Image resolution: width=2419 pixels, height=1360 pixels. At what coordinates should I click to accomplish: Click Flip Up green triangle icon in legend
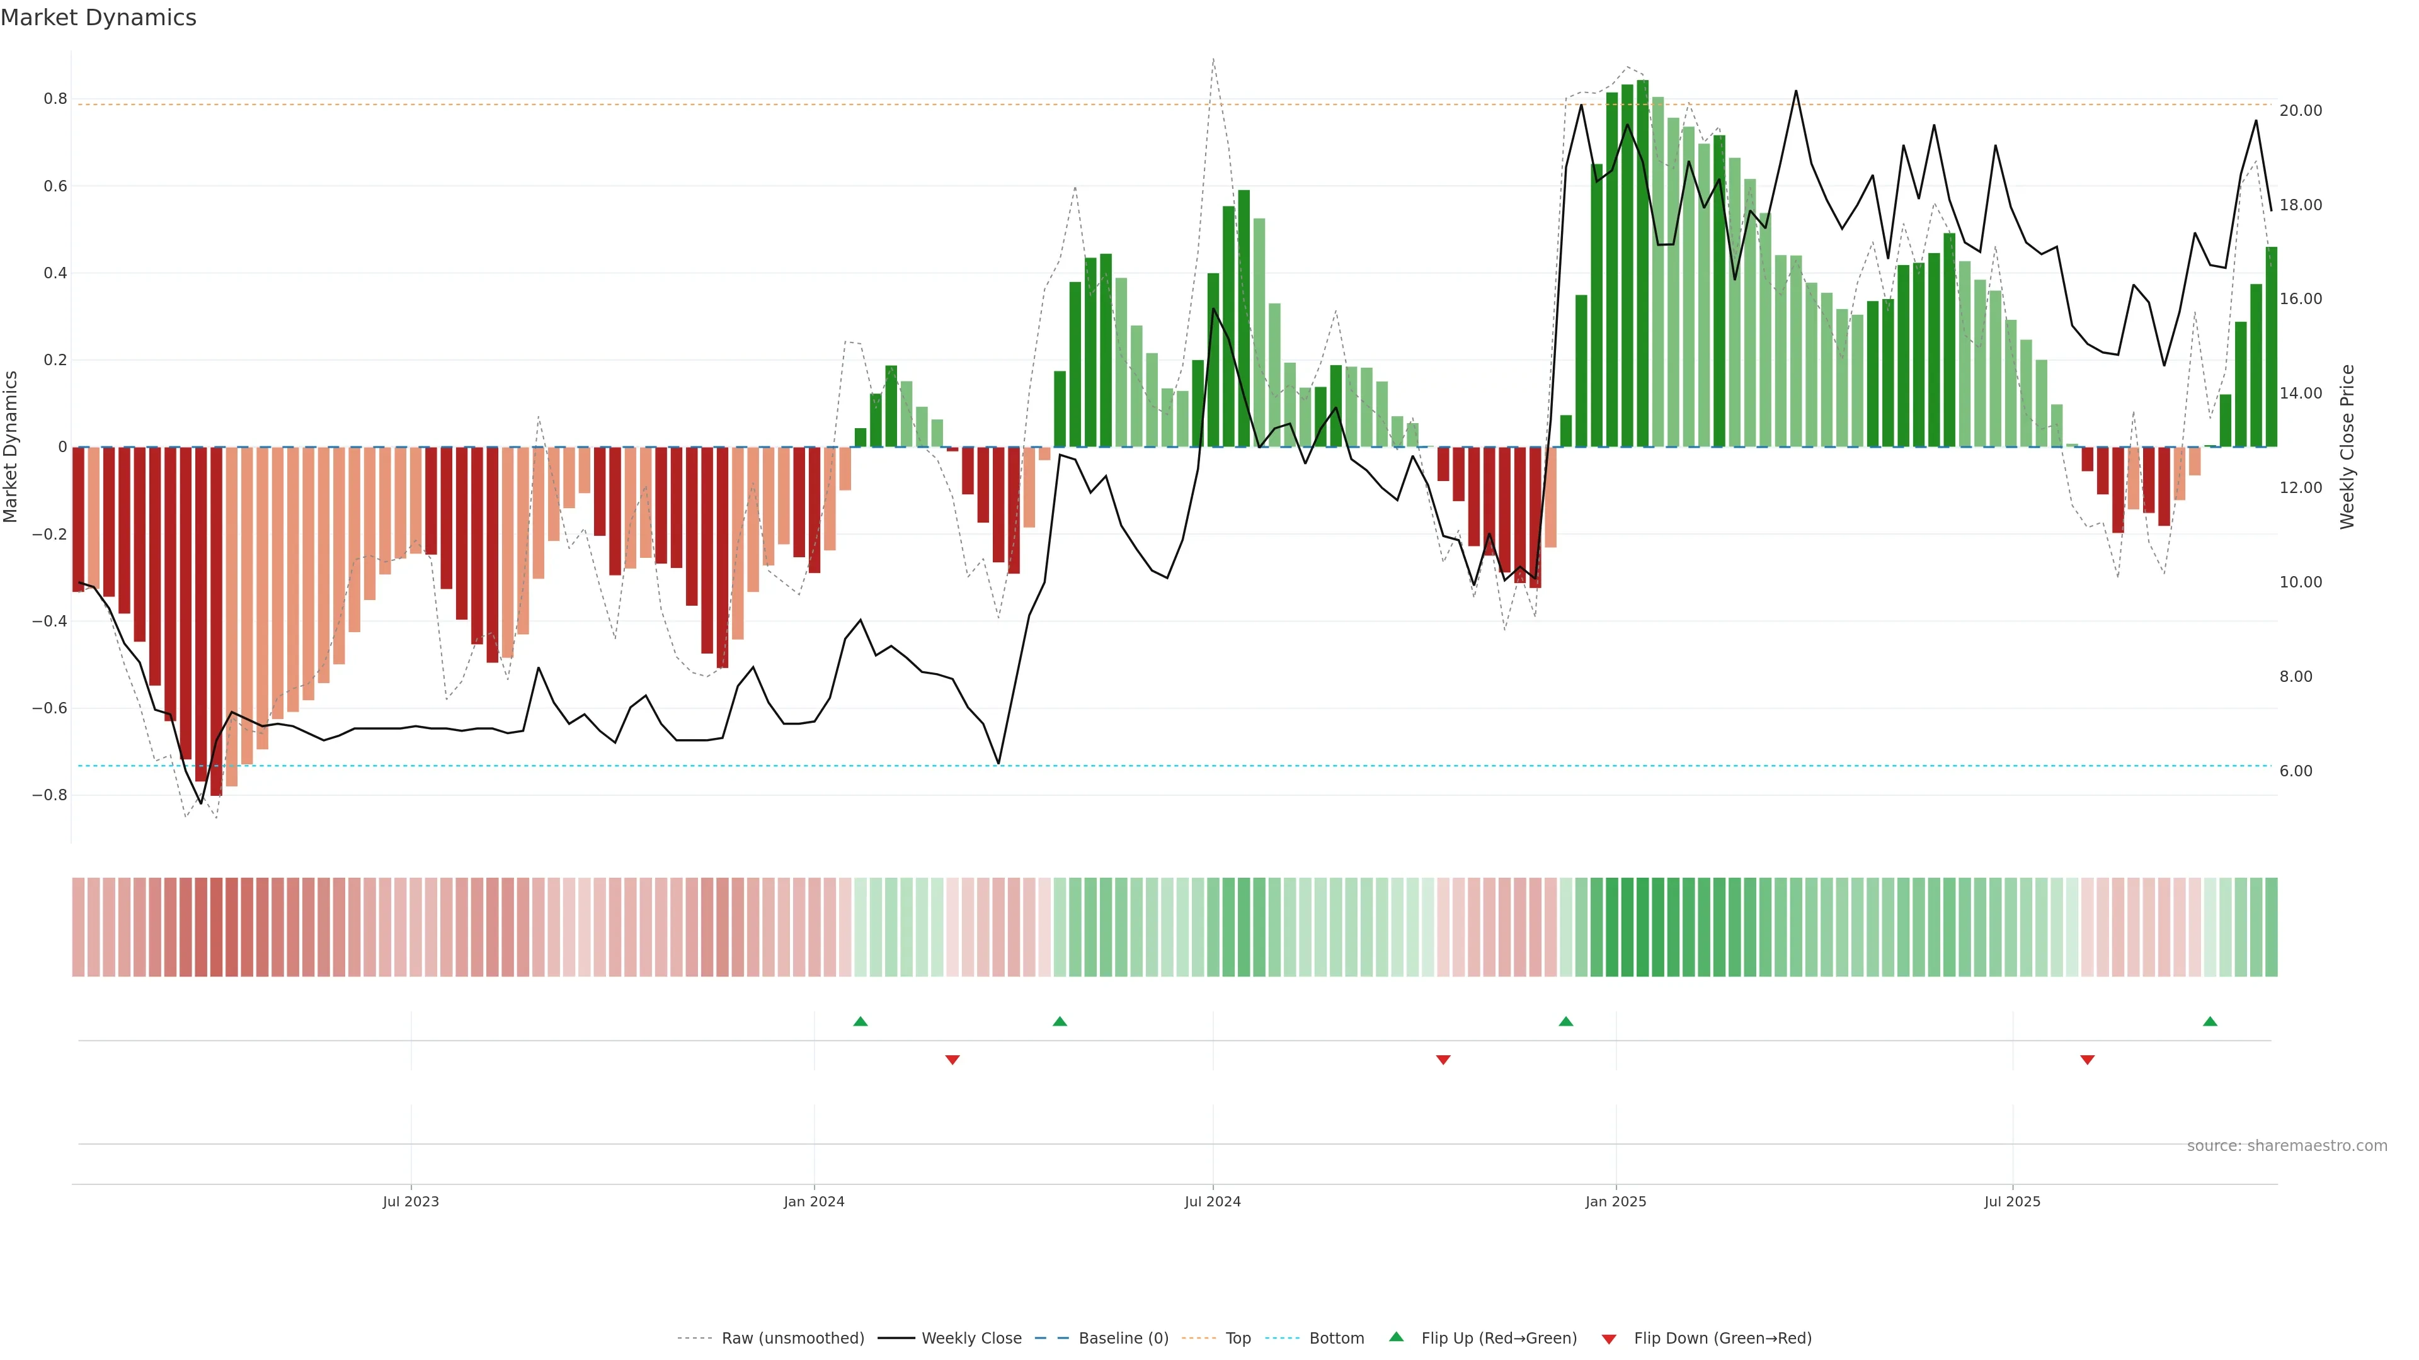pos(1397,1337)
